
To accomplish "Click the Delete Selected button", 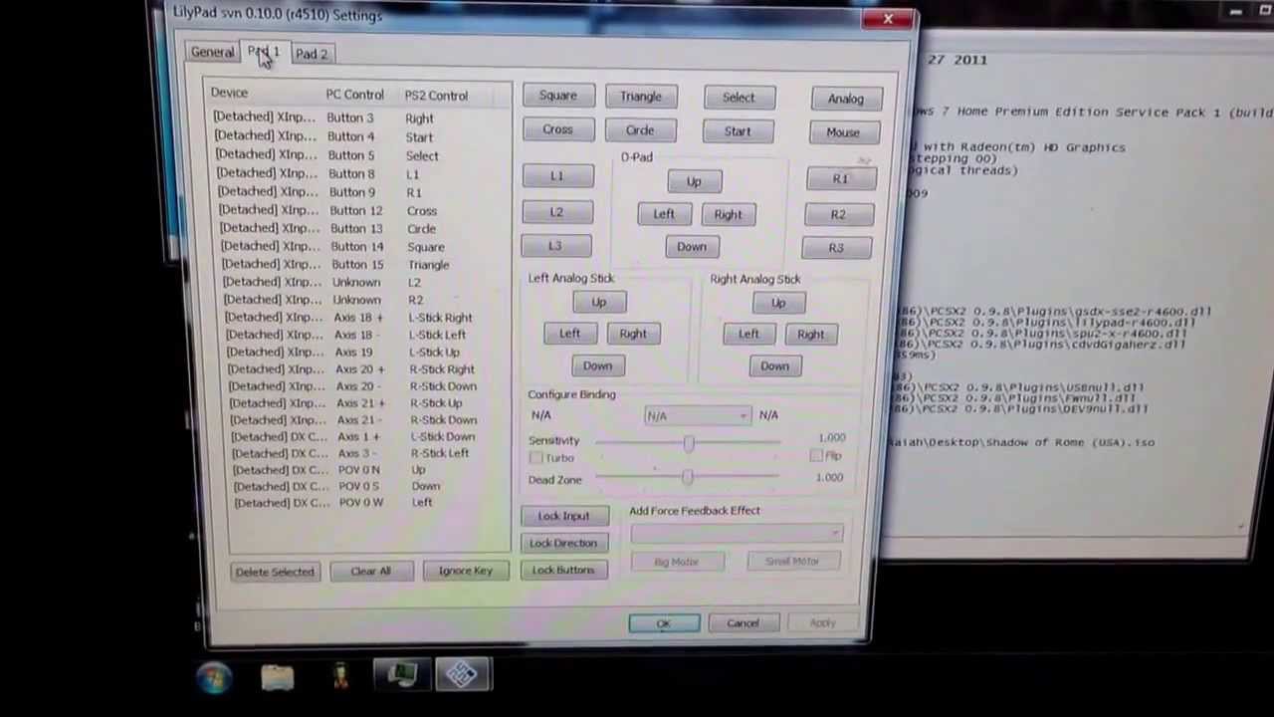I will point(275,572).
